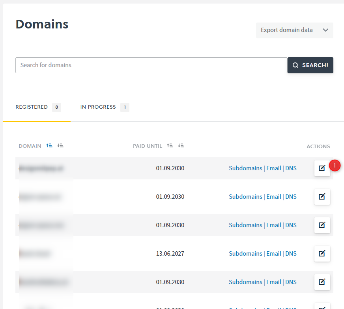Open Email link in fifth row
The height and width of the screenshot is (309, 344).
(x=273, y=282)
